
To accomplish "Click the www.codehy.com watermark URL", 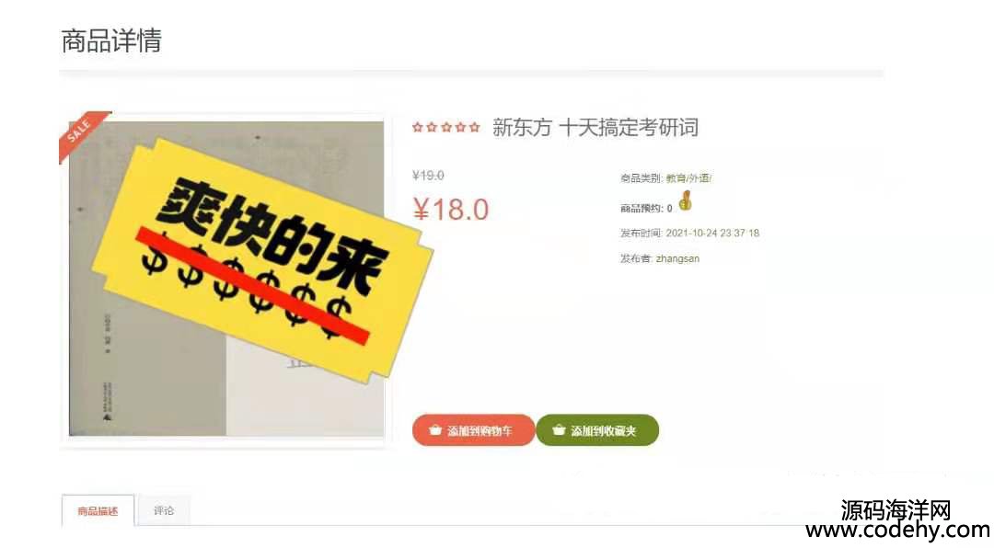I will coord(897,531).
